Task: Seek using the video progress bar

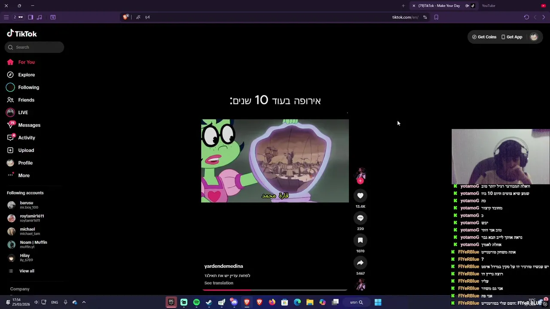Action: click(275, 290)
